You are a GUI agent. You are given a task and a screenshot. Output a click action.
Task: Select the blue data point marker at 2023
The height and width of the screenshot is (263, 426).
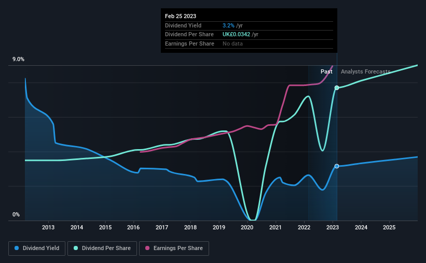pos(337,166)
